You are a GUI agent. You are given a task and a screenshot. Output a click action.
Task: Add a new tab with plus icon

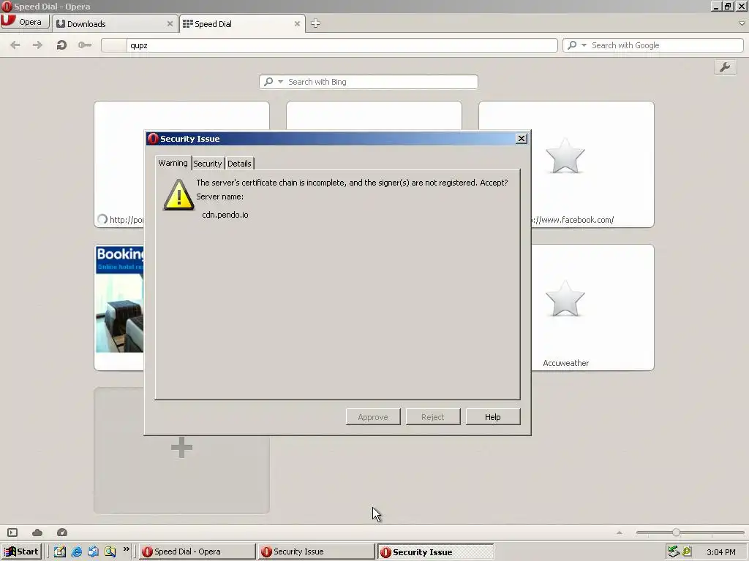pyautogui.click(x=315, y=23)
